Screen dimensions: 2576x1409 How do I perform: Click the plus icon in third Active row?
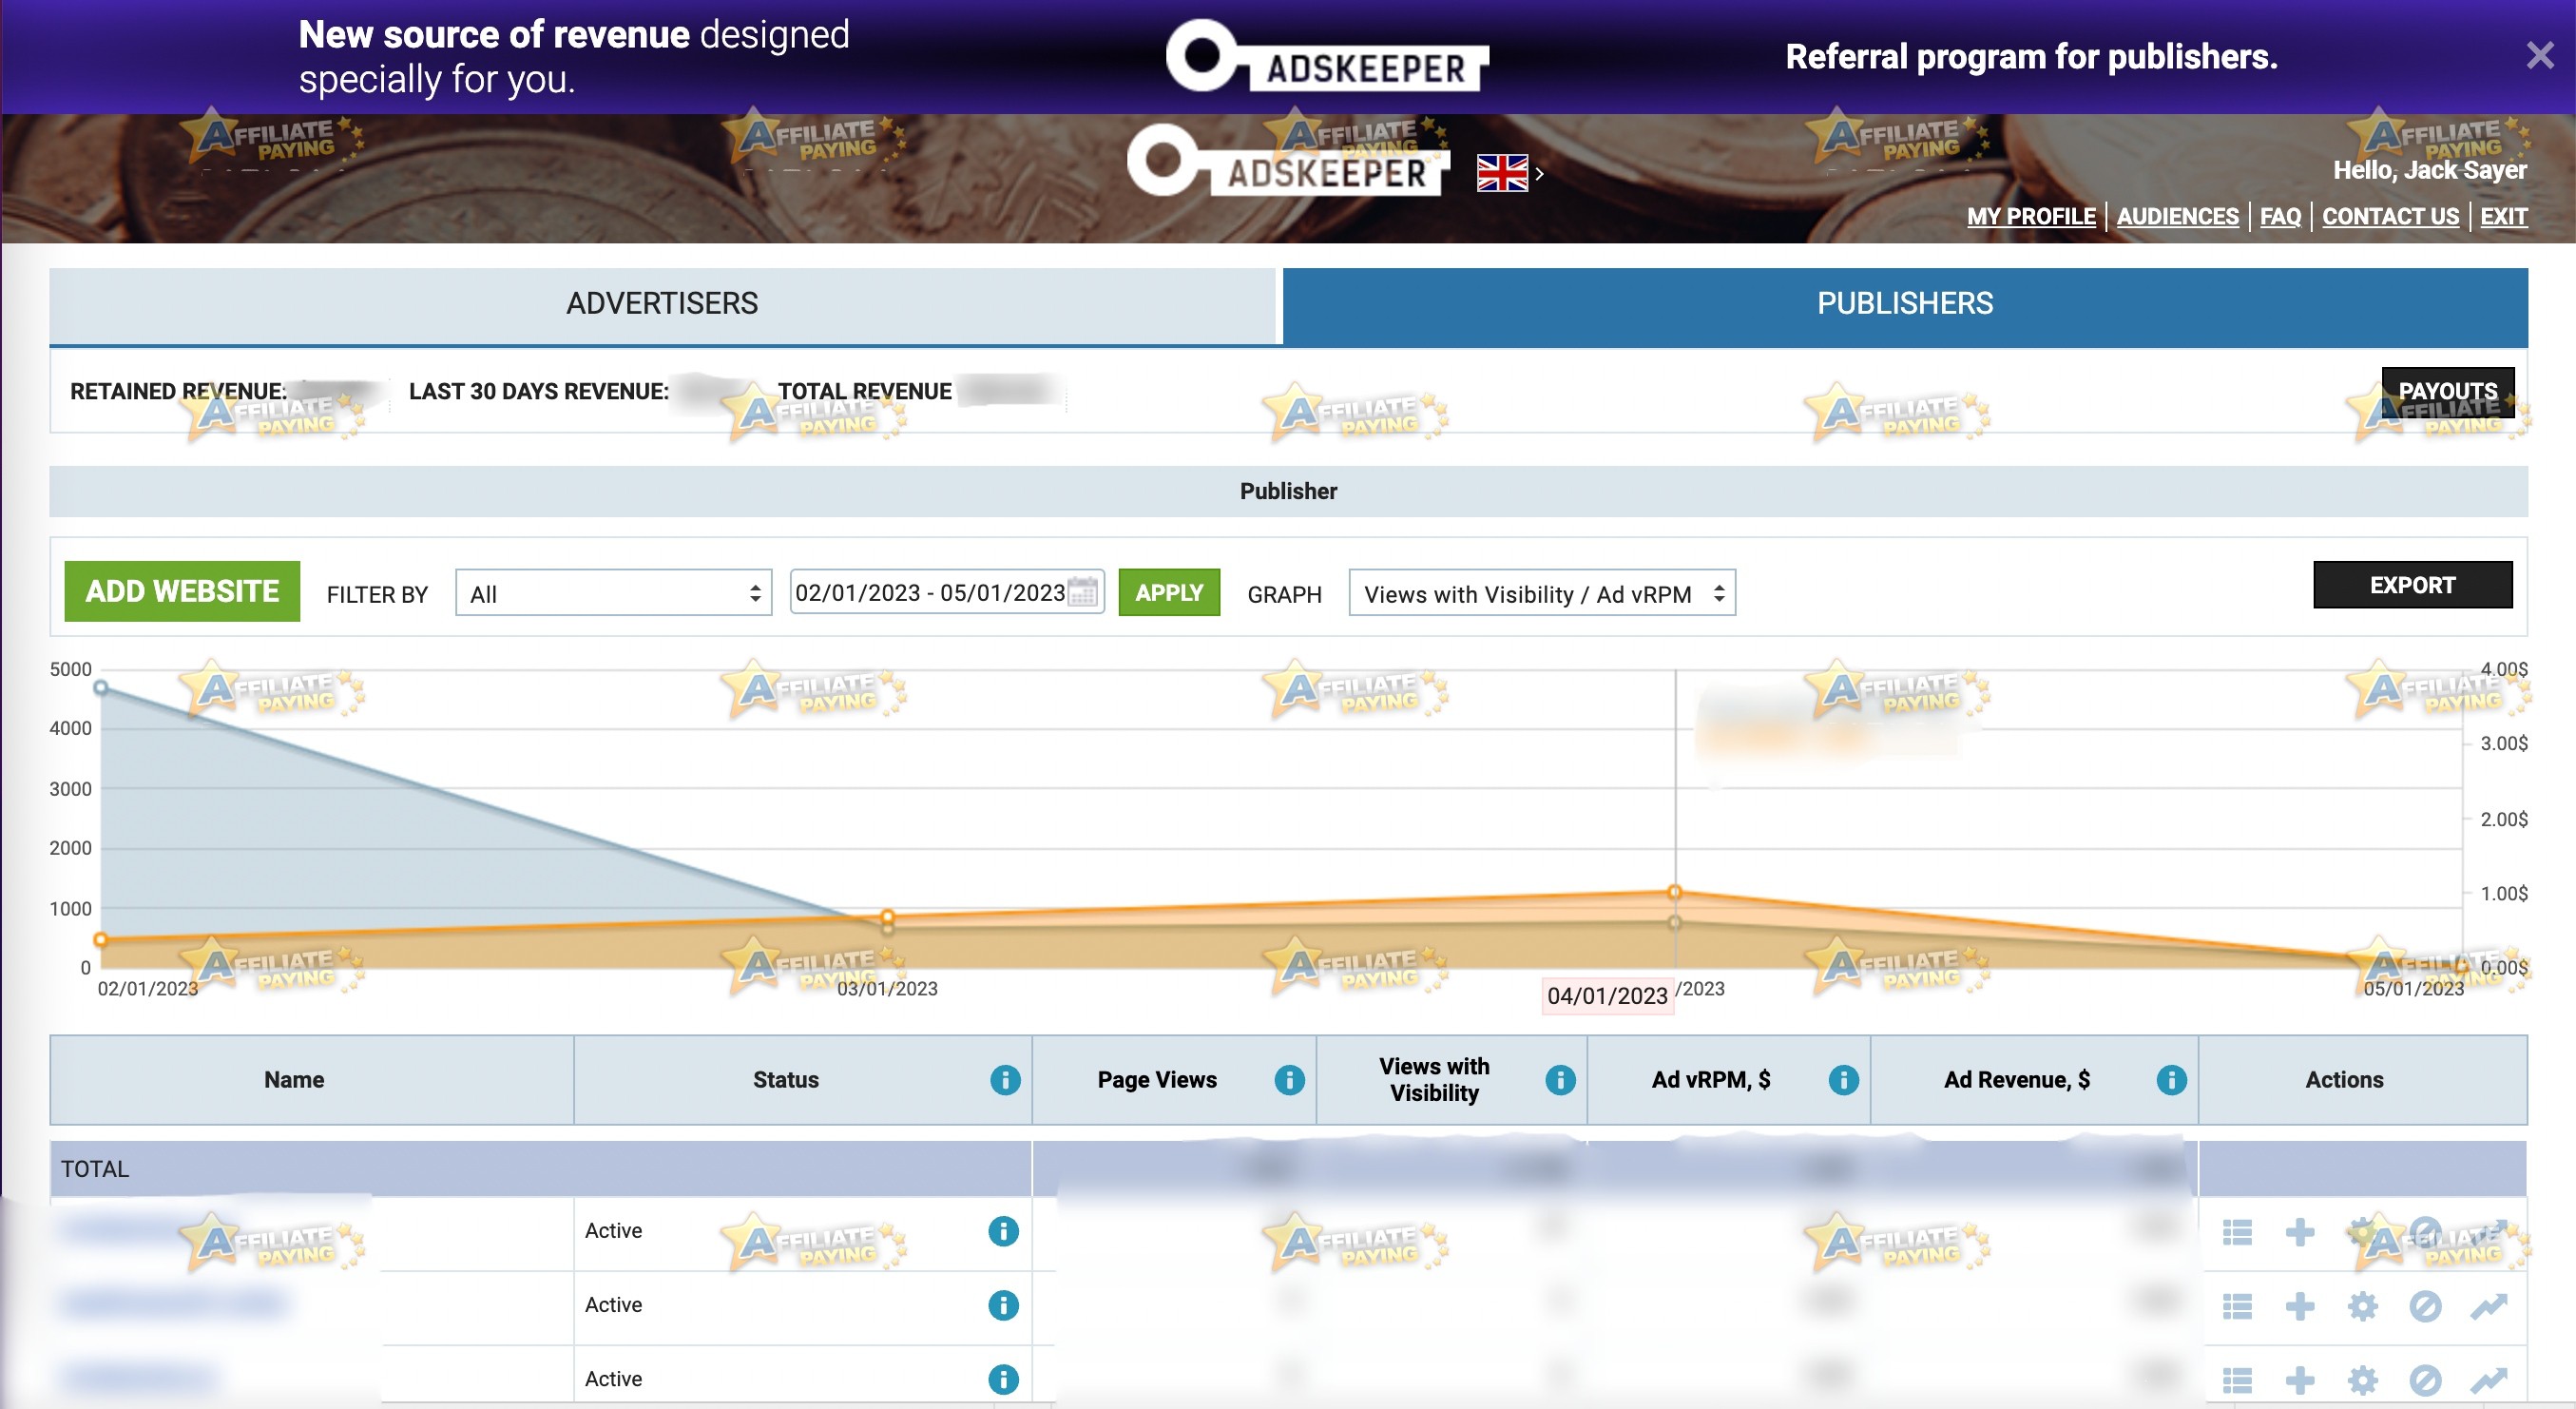pos(2300,1380)
